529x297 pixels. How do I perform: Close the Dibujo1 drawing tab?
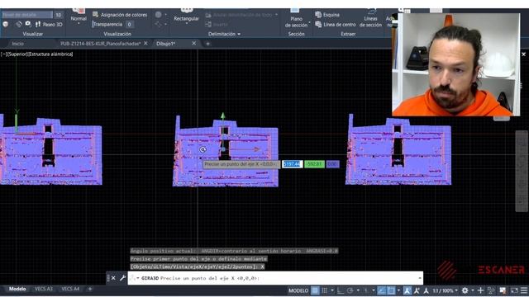pyautogui.click(x=193, y=43)
